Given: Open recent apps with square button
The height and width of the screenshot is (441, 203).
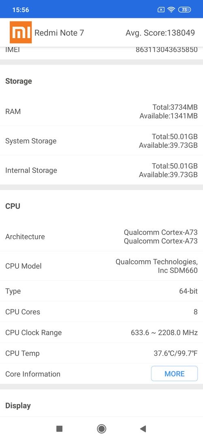Looking at the screenshot, I should (x=59, y=429).
